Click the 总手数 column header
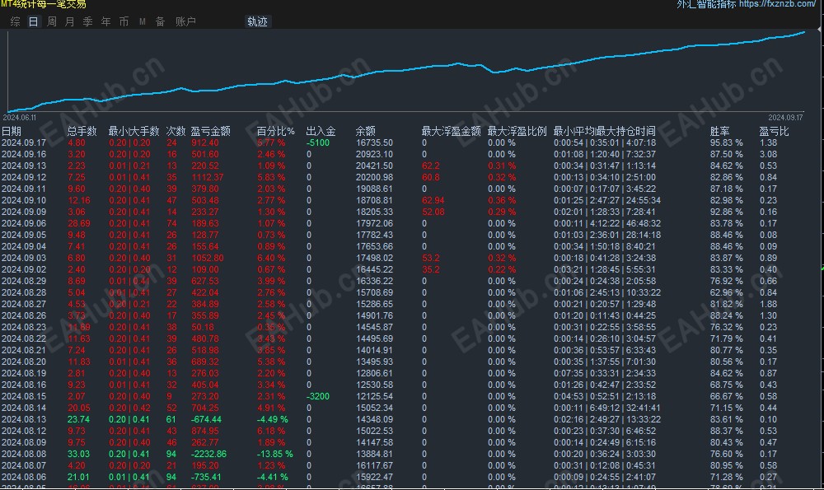Viewport: 824px width, 490px height. tap(82, 131)
